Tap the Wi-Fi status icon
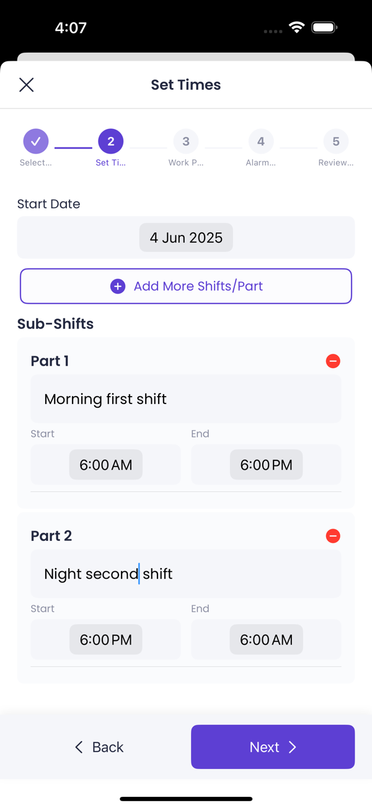Screen dimensions: 372x808 pyautogui.click(x=297, y=28)
